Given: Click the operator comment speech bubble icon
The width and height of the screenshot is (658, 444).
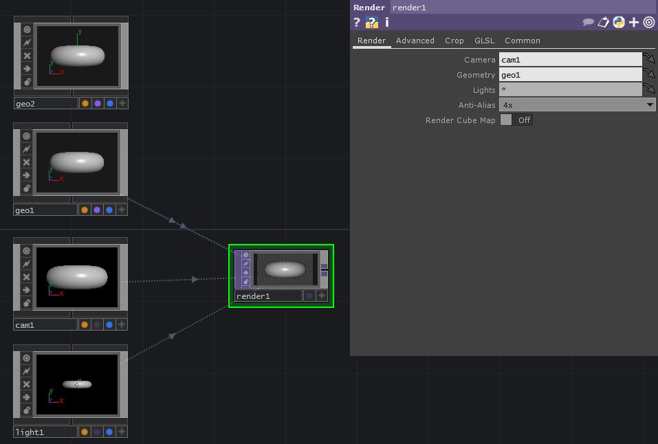Looking at the screenshot, I should pos(588,22).
